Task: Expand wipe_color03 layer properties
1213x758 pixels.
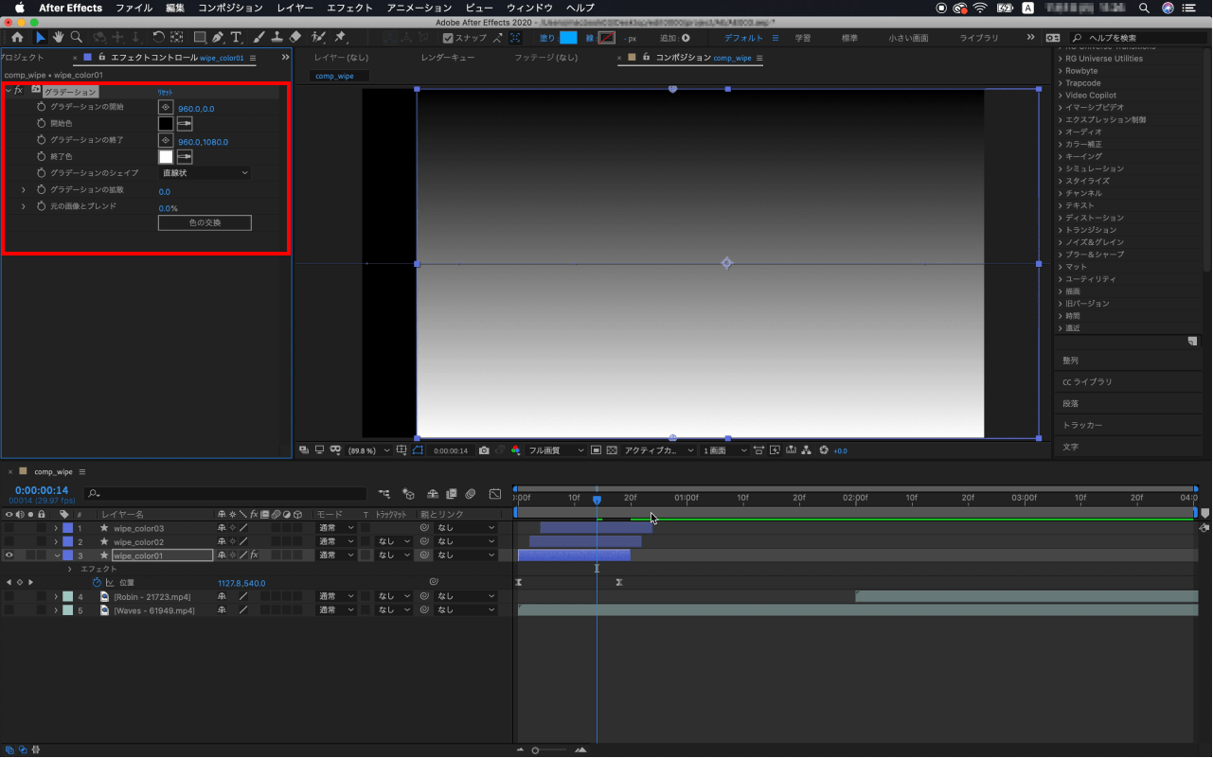Action: [x=56, y=528]
